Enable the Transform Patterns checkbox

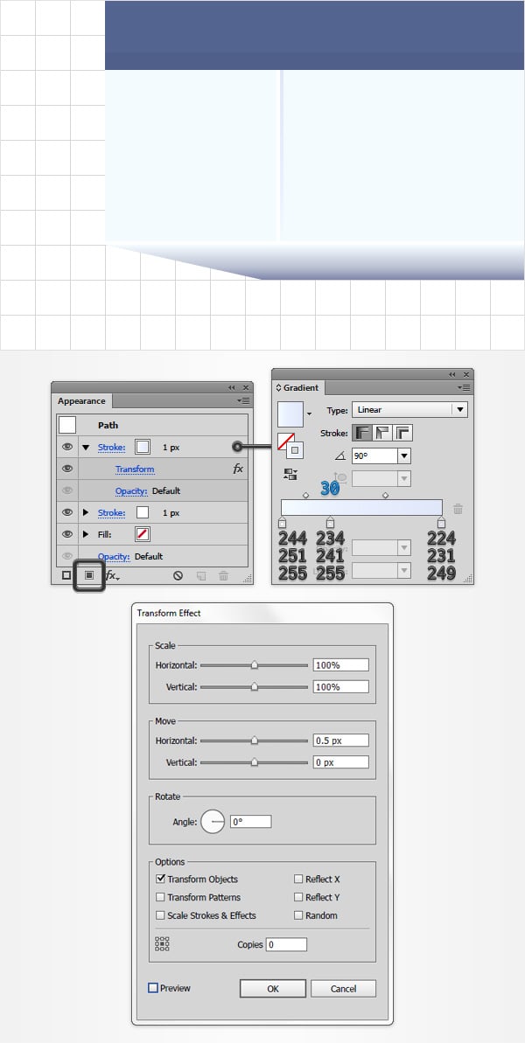click(160, 897)
